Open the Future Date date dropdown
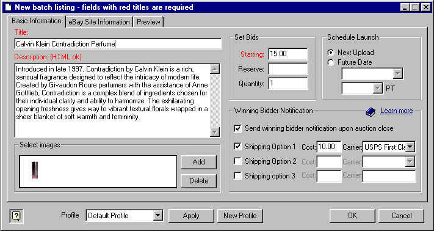Image resolution: width=434 pixels, height=231 pixels. 398,74
